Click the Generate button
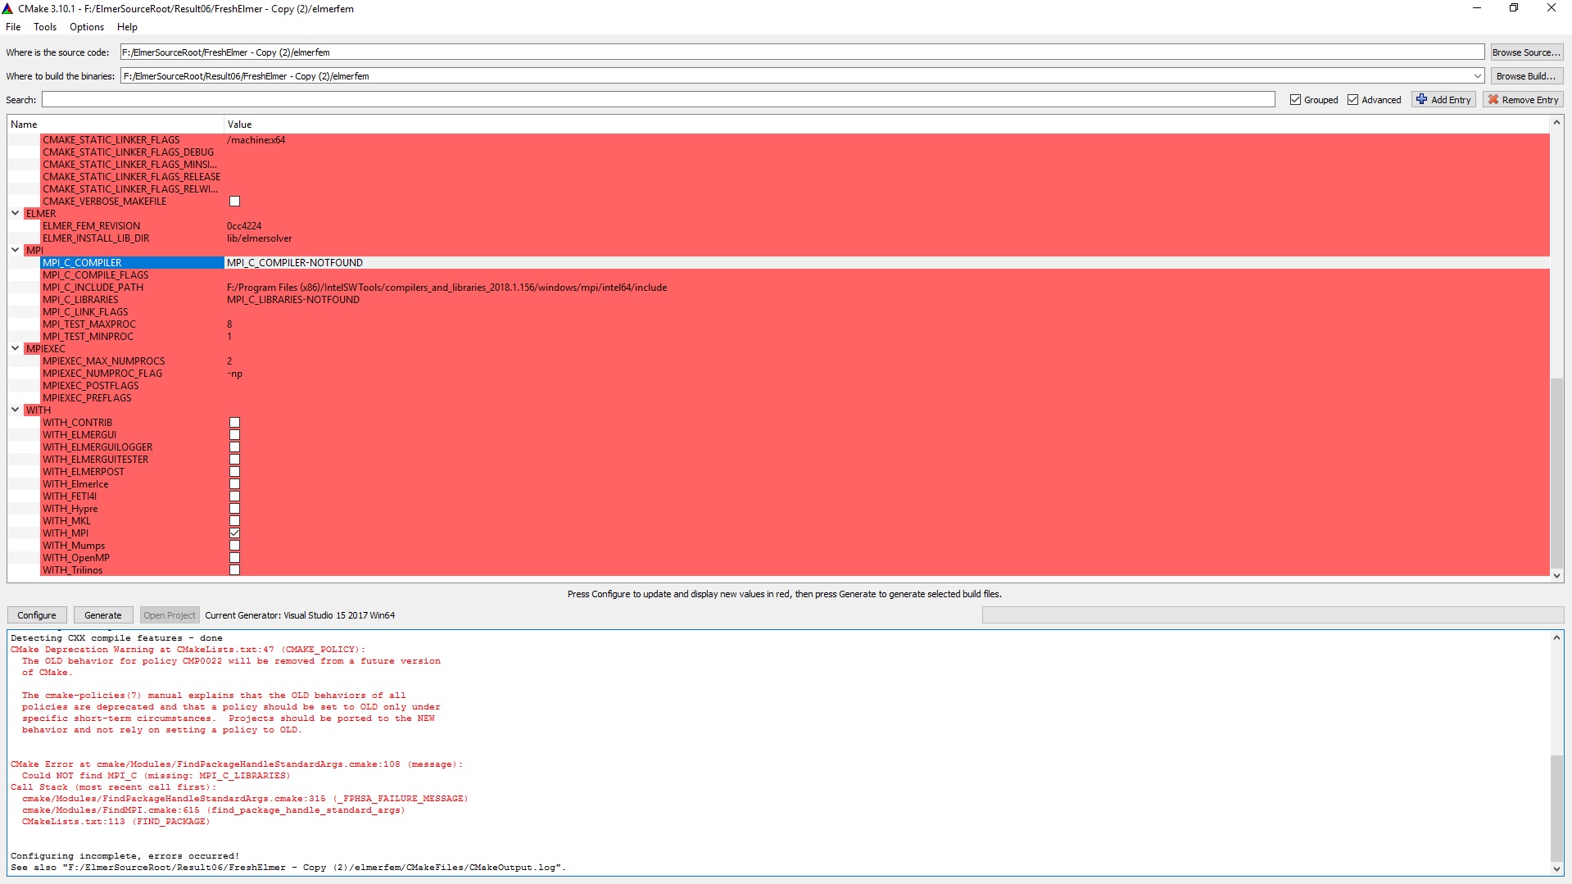Image resolution: width=1572 pixels, height=884 pixels. pos(103,615)
